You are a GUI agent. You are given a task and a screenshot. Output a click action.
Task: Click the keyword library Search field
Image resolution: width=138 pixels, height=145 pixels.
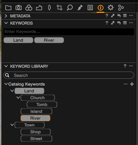point(69,75)
